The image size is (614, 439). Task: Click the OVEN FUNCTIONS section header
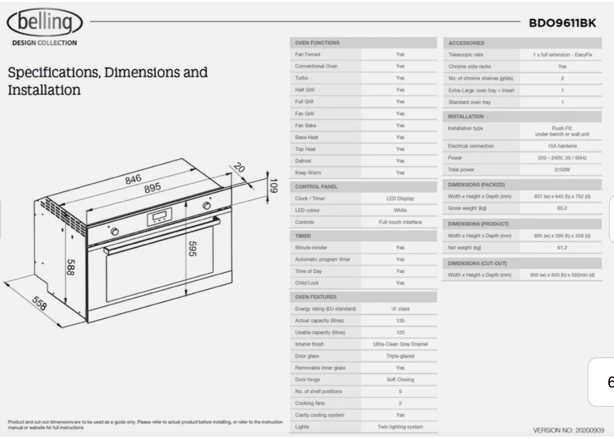(363, 43)
